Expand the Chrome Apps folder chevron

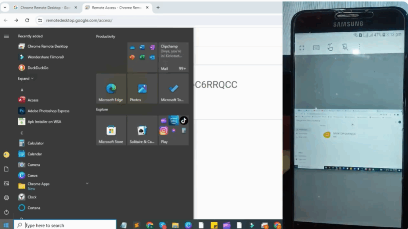(x=87, y=183)
